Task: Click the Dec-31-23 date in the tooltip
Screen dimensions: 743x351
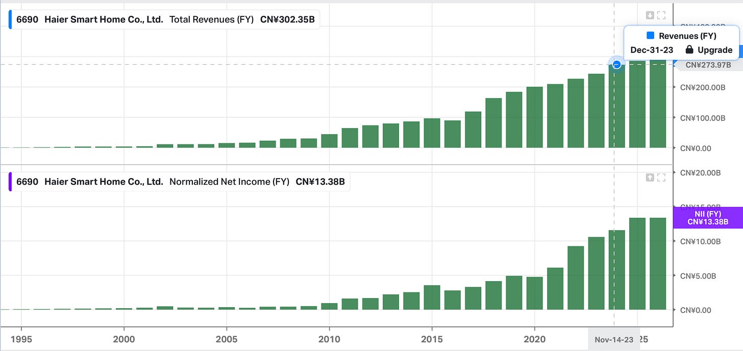Action: point(652,50)
